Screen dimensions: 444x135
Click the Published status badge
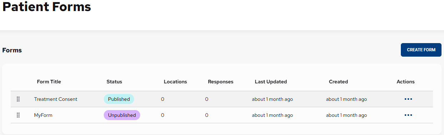pos(119,99)
